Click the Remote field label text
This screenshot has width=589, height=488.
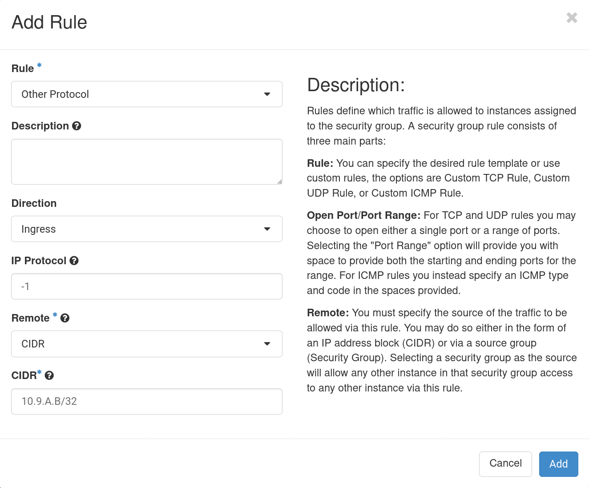30,318
